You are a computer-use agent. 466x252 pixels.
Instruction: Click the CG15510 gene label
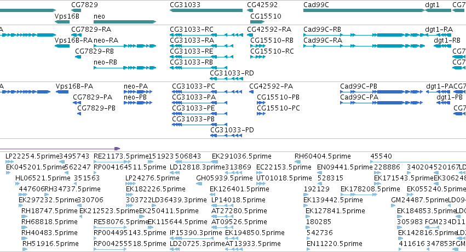click(266, 16)
